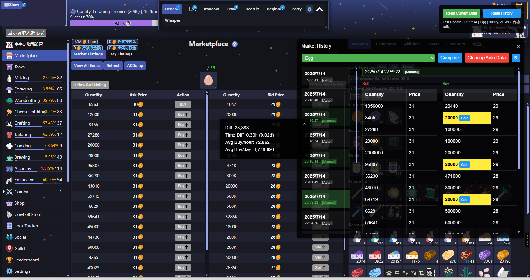This screenshot has width=530, height=280.
Task: Open the Tasks page icon
Action: point(9,67)
